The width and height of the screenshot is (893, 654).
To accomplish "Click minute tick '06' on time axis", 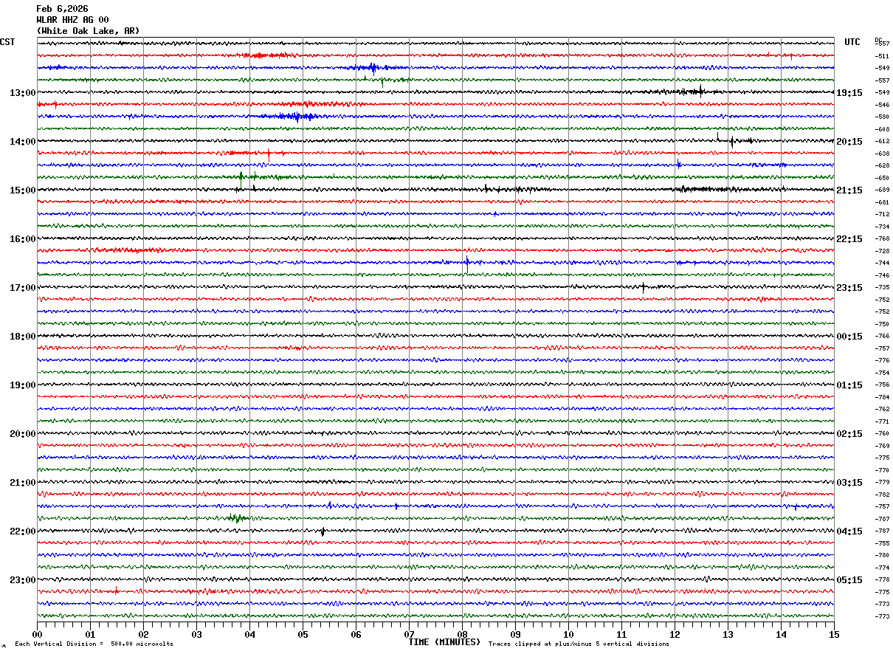I will [356, 634].
